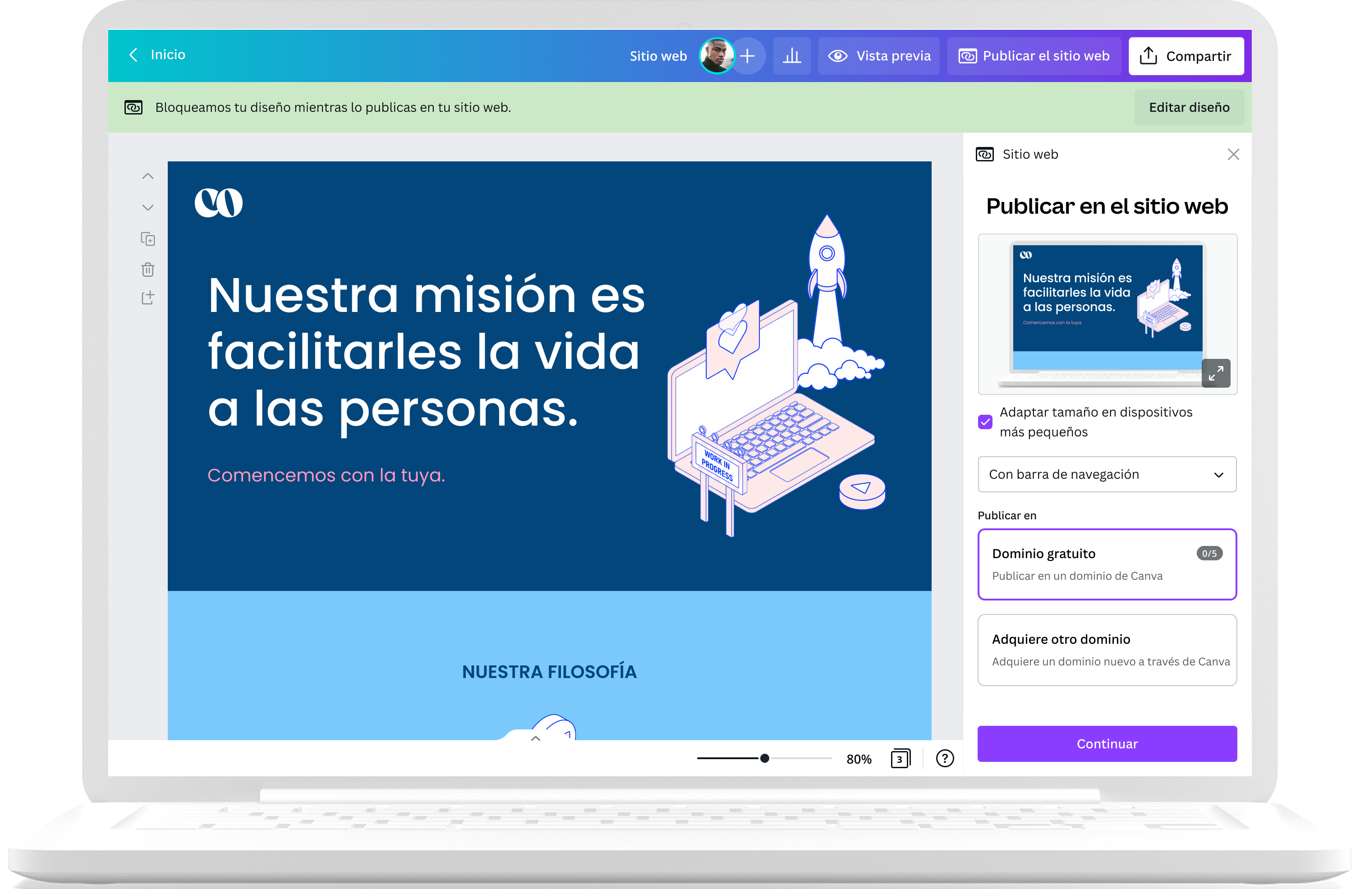This screenshot has height=889, width=1360.
Task: Open the Sitio web title menu
Action: pyautogui.click(x=658, y=55)
